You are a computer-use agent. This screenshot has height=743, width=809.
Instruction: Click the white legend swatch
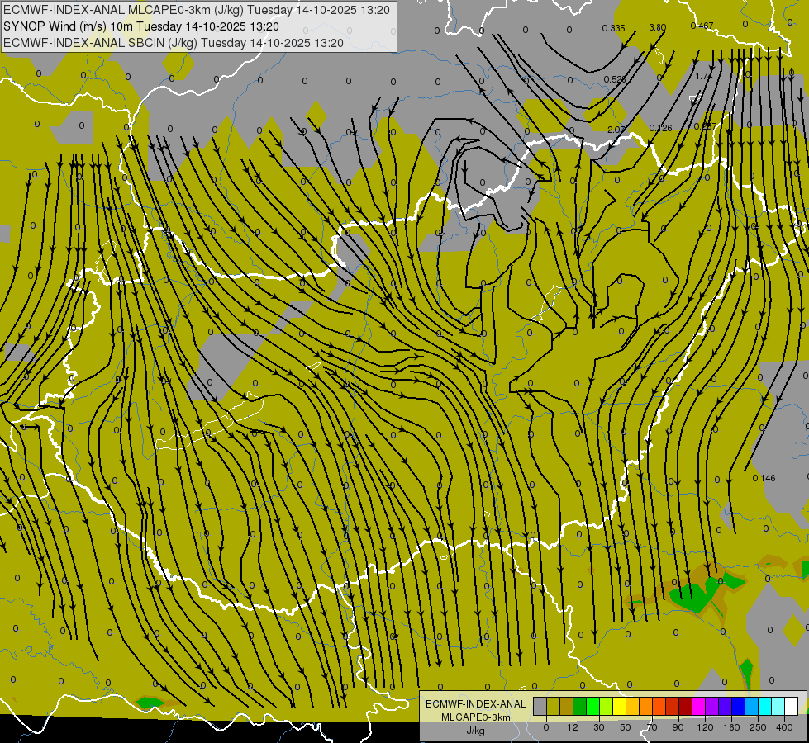792,706
